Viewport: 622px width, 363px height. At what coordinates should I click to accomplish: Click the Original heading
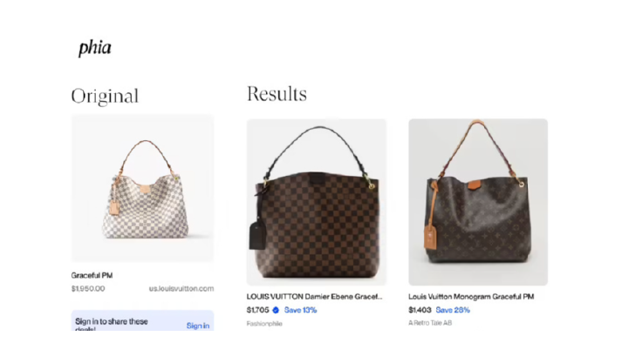[106, 97]
